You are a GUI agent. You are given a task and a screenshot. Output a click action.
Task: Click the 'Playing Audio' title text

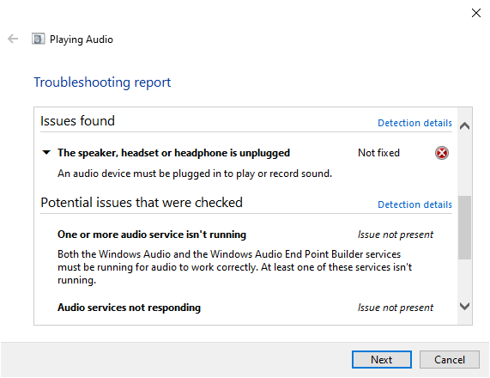point(82,40)
